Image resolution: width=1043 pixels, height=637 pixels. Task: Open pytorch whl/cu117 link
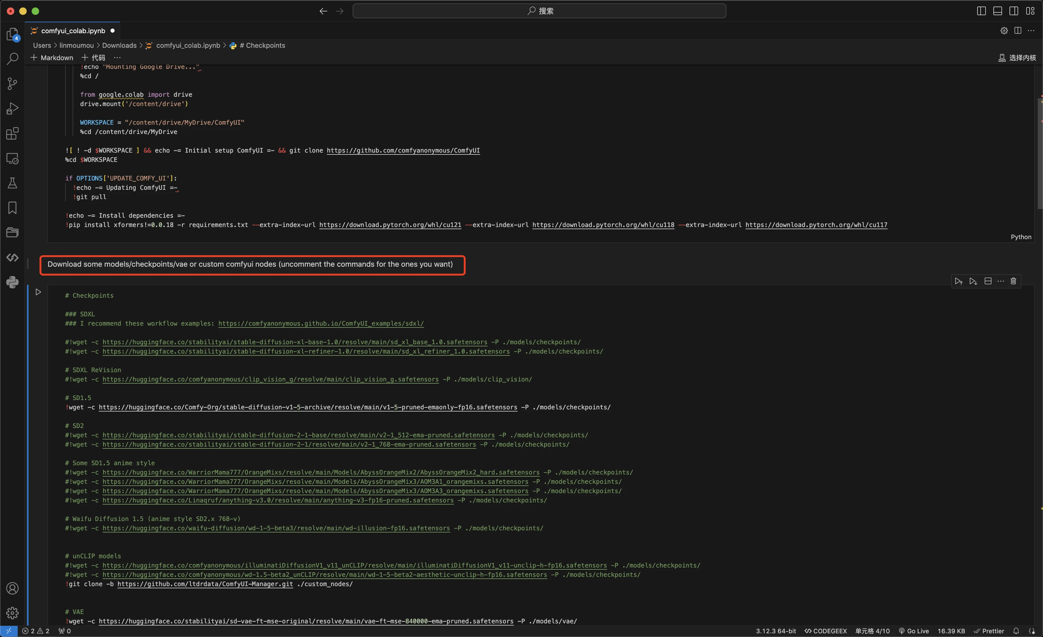816,225
